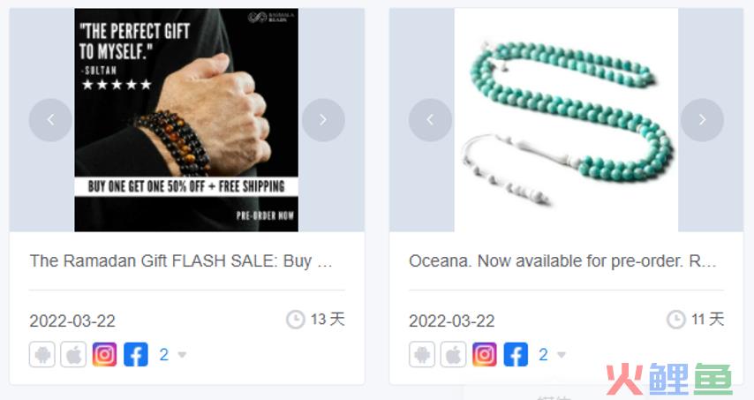Viewport: 754px width, 400px height.
Task: Click the Instagram icon on Oceana card
Action: coord(484,355)
